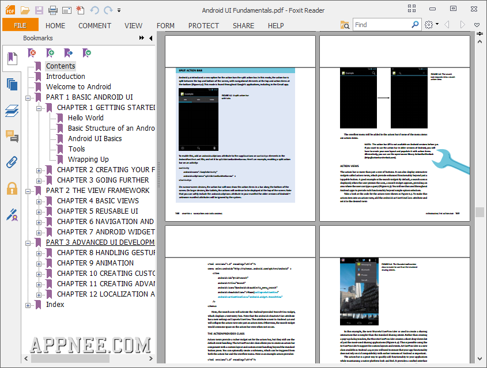Screen dimensions: 487x368
Task: Go to next search result arrow
Action: coord(462,25)
